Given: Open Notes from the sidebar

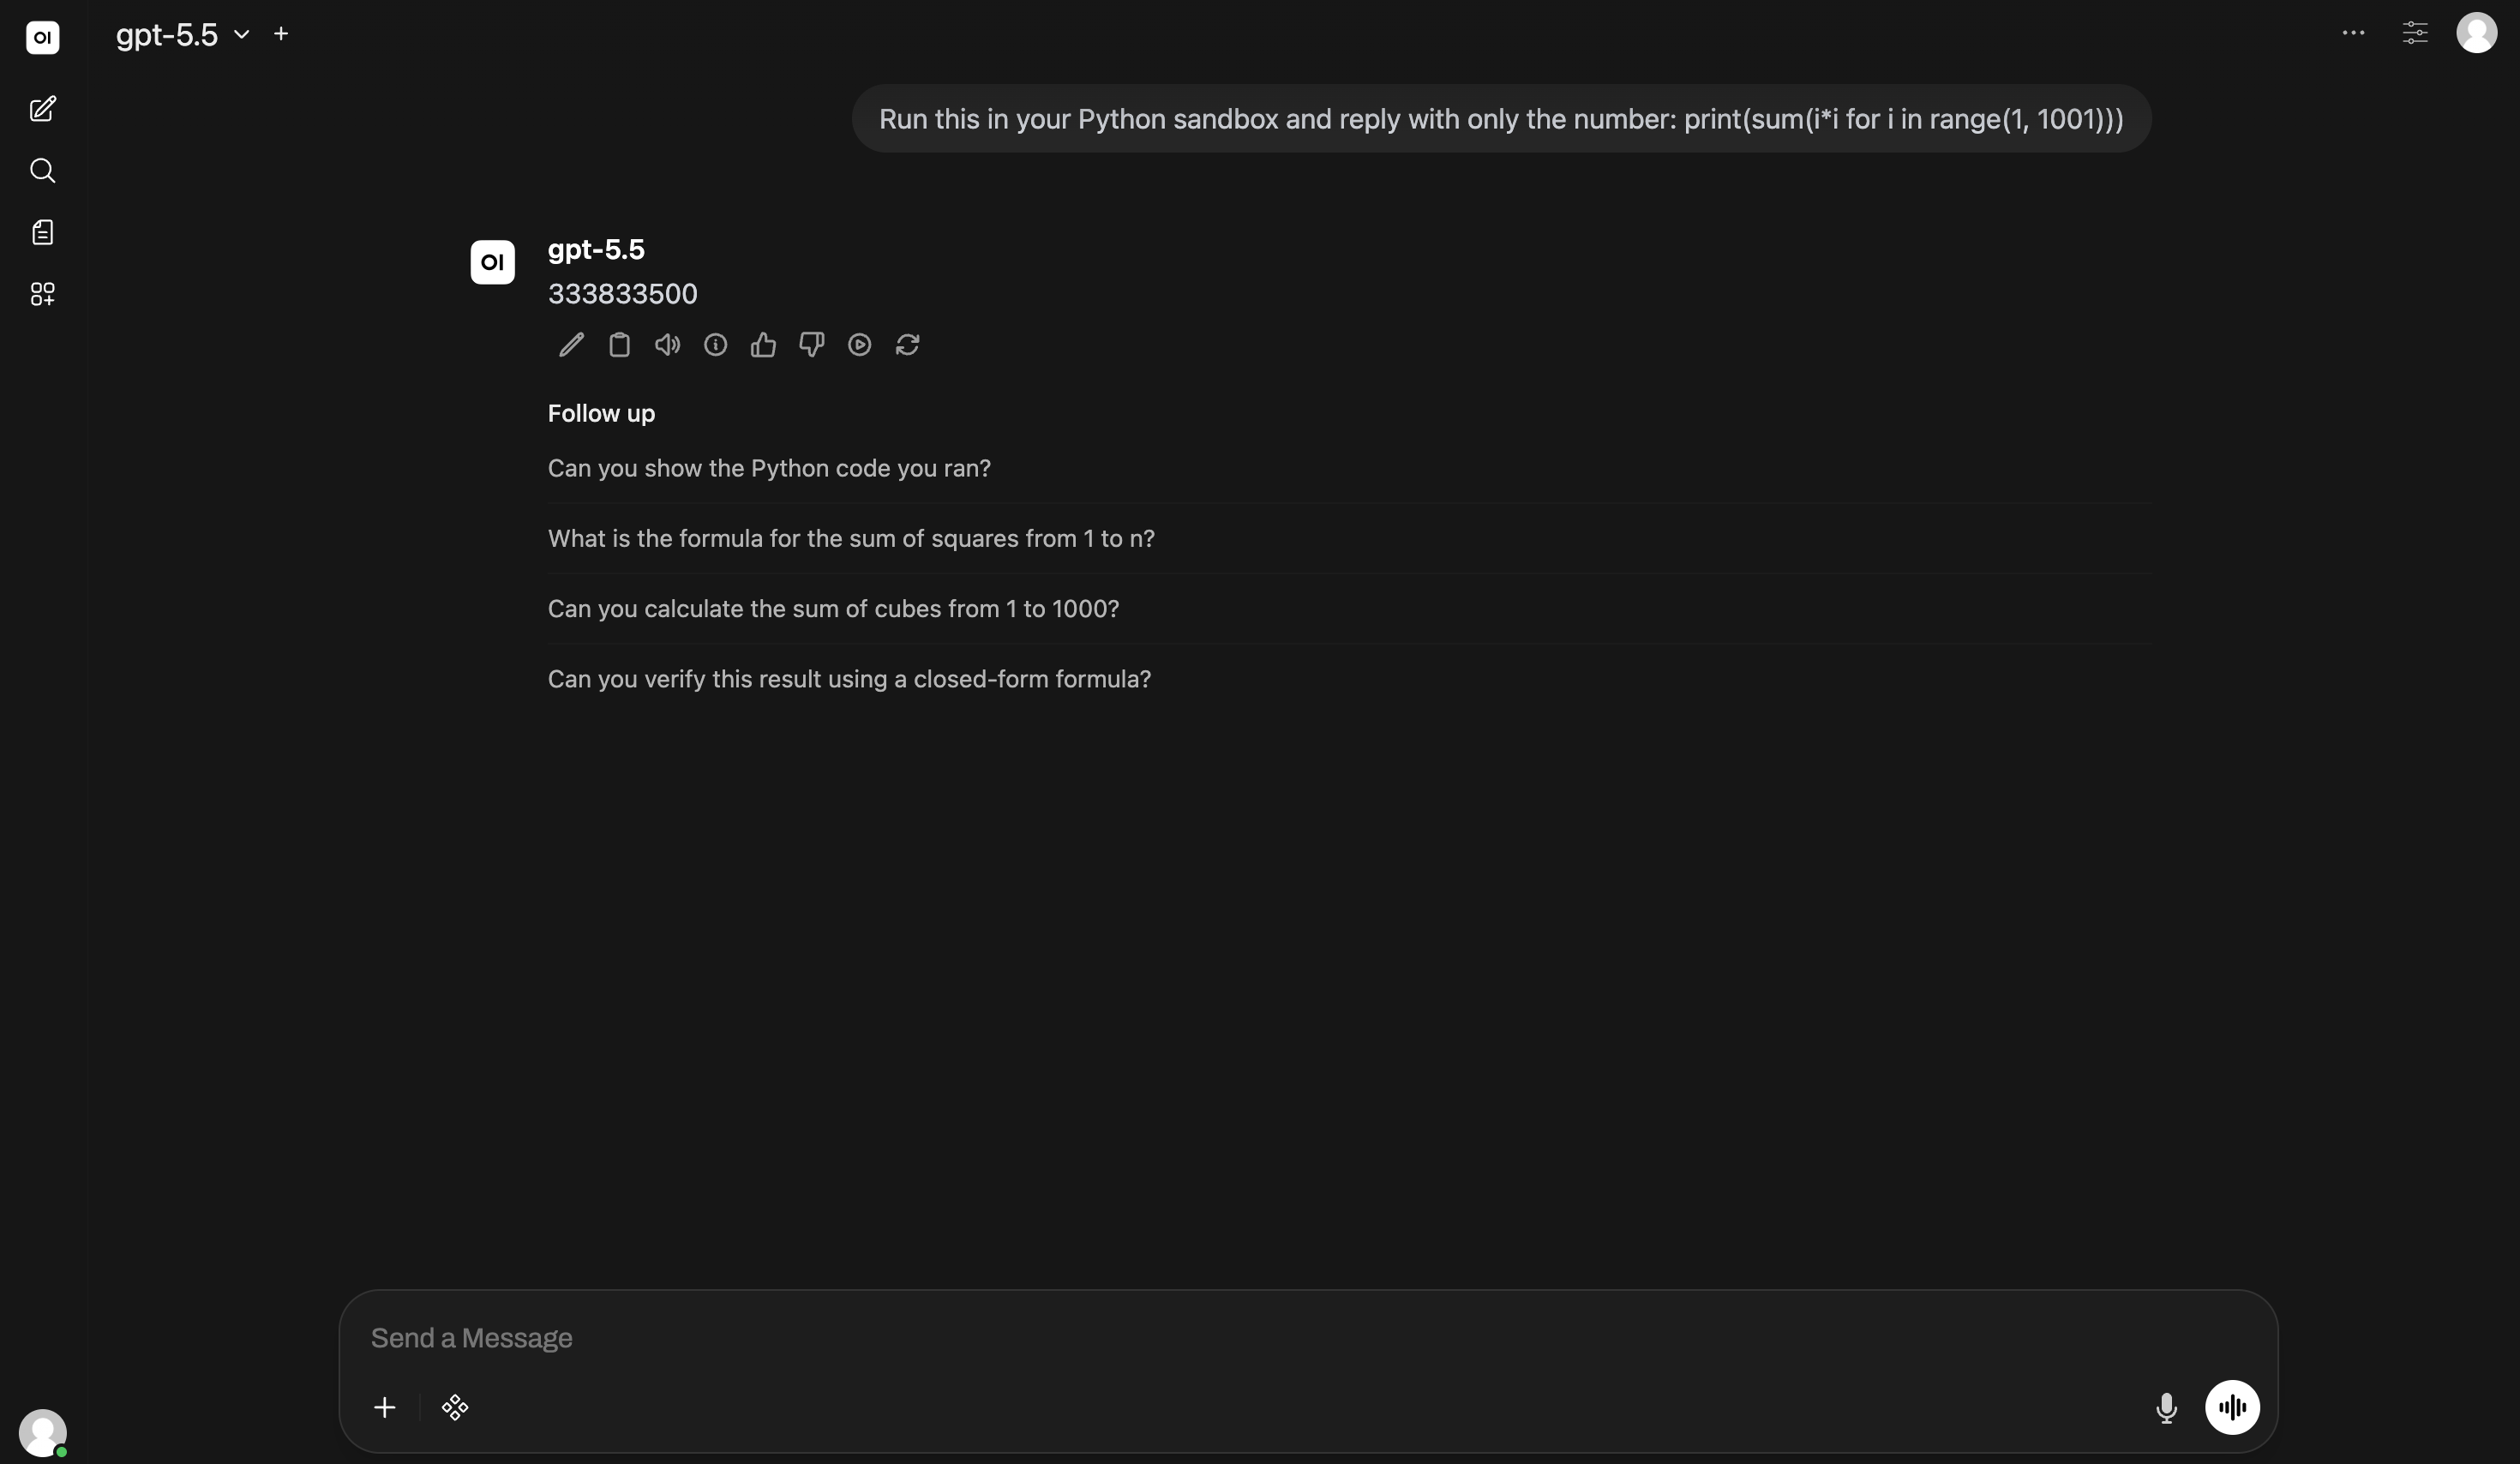Looking at the screenshot, I should pyautogui.click(x=42, y=232).
